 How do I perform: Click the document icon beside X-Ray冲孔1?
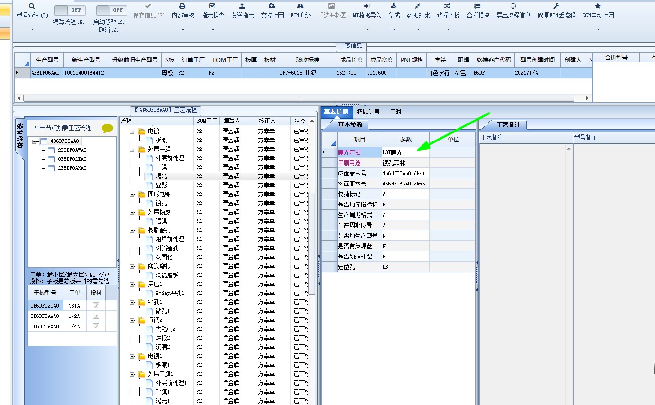click(x=149, y=293)
